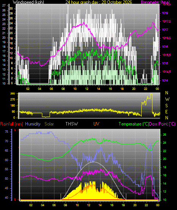Select the Temperature (°C) legend label
The width and height of the screenshot is (177, 210).
pos(134,124)
